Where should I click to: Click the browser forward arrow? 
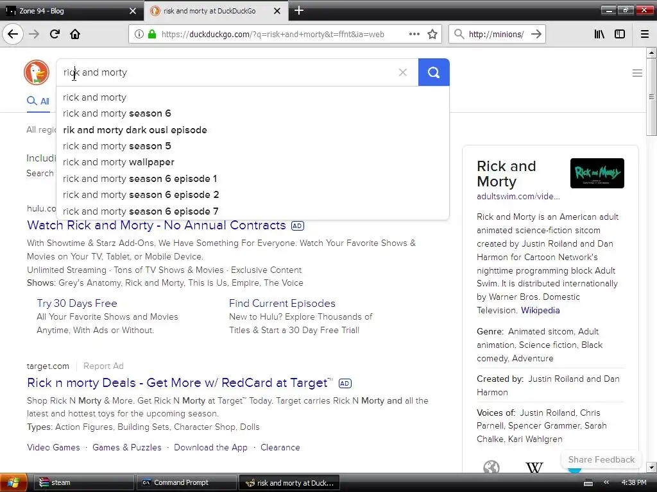pyautogui.click(x=34, y=34)
